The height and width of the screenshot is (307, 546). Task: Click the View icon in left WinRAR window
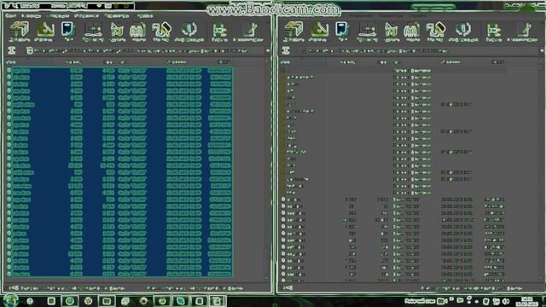click(x=93, y=31)
